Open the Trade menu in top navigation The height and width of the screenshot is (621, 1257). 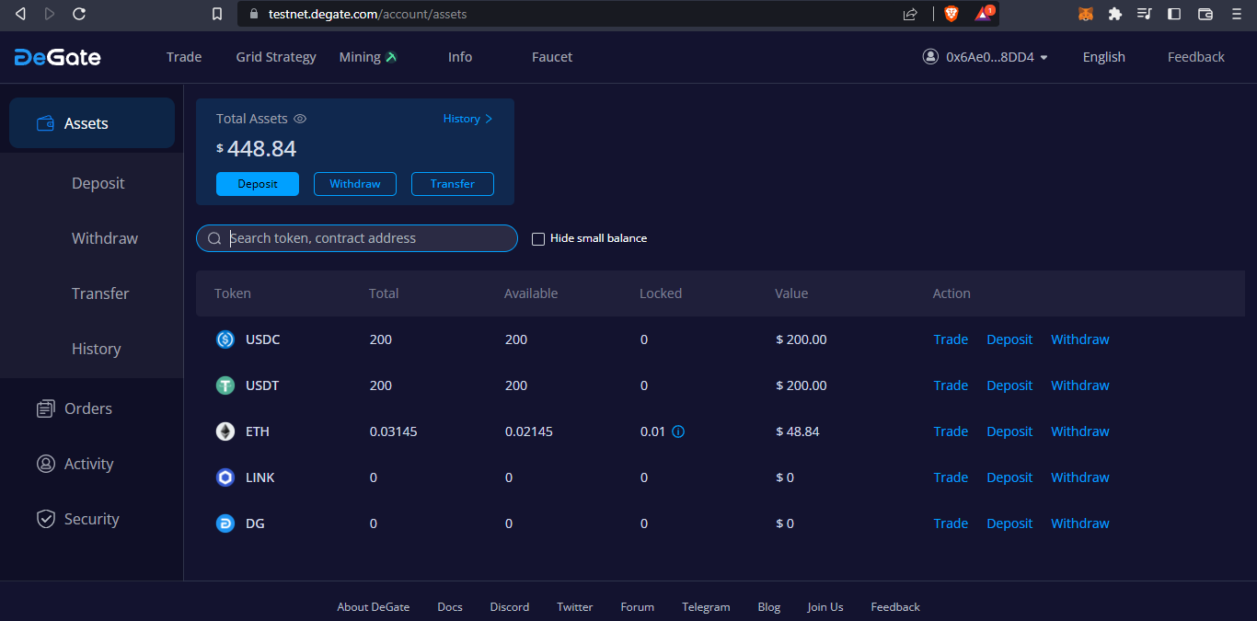[x=184, y=57]
